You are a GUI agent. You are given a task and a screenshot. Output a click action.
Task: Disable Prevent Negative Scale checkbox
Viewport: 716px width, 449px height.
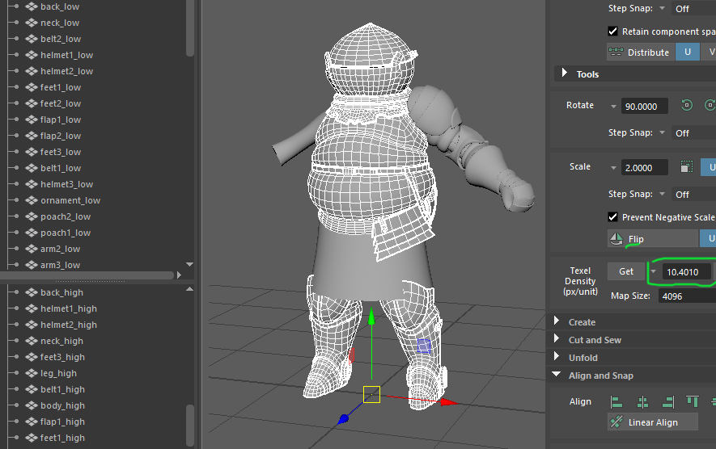tap(613, 217)
